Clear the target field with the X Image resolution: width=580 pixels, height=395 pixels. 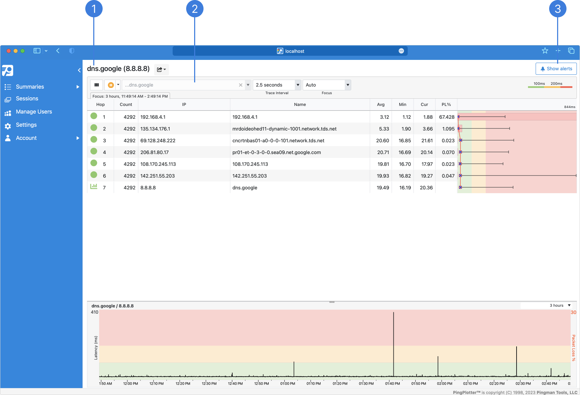pyautogui.click(x=240, y=84)
